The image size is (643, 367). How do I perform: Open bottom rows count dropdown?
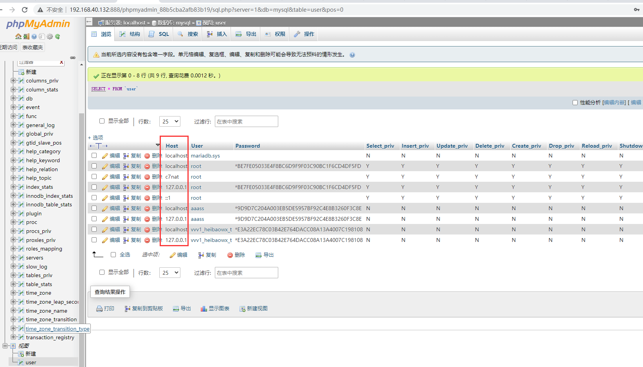click(170, 273)
